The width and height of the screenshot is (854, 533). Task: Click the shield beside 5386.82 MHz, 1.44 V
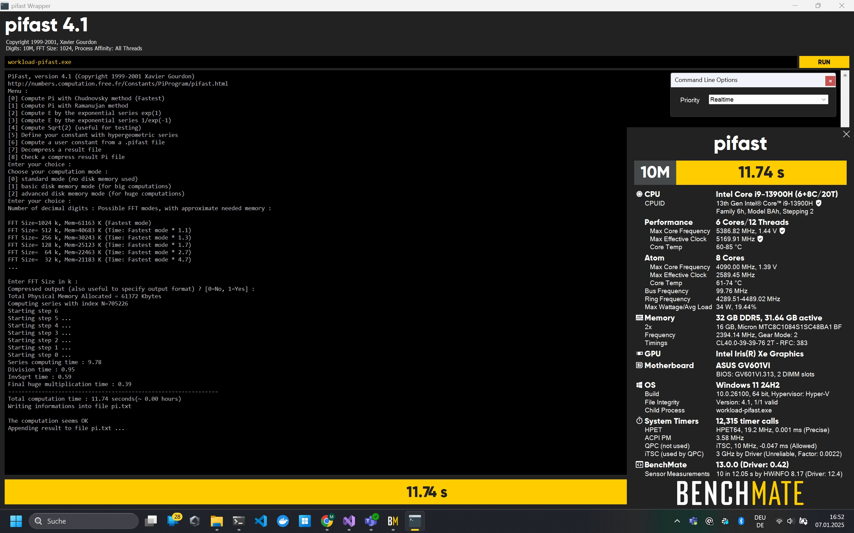782,231
